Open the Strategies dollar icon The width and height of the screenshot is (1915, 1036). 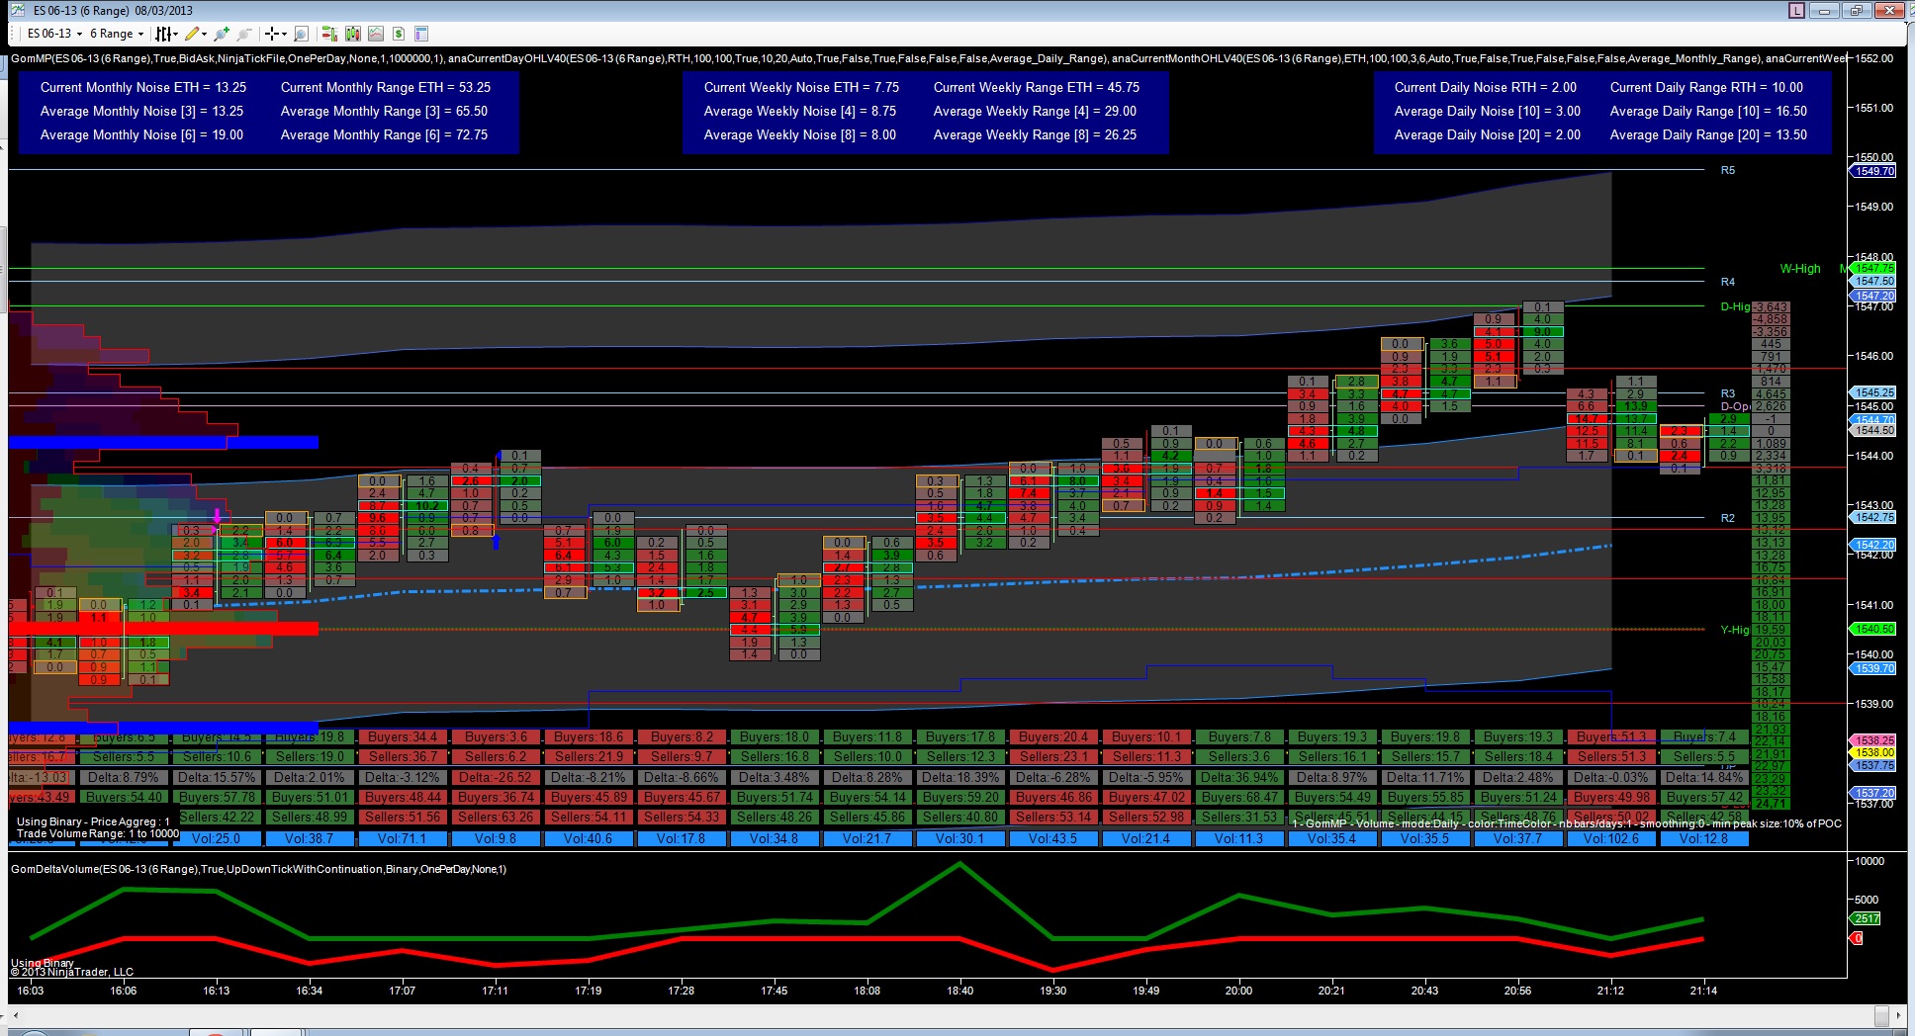(x=399, y=34)
